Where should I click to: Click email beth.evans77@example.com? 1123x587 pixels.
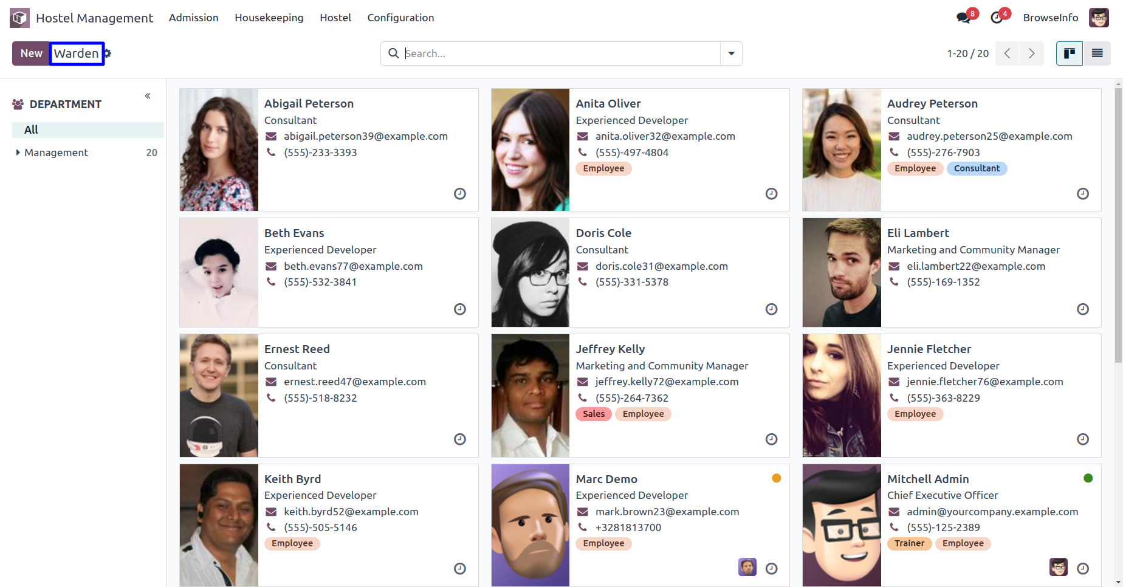[353, 266]
